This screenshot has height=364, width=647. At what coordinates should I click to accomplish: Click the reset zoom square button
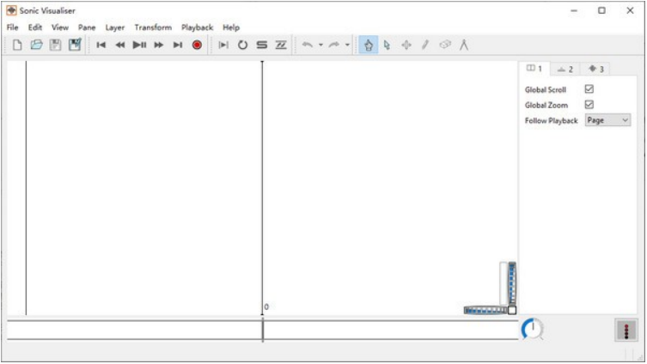[x=511, y=310]
